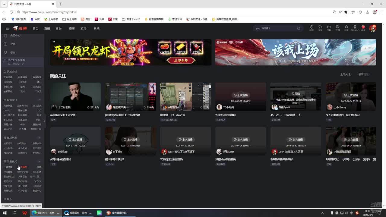Click the 任务 gift box icon
The width and height of the screenshot is (386, 217).
coord(363,28)
